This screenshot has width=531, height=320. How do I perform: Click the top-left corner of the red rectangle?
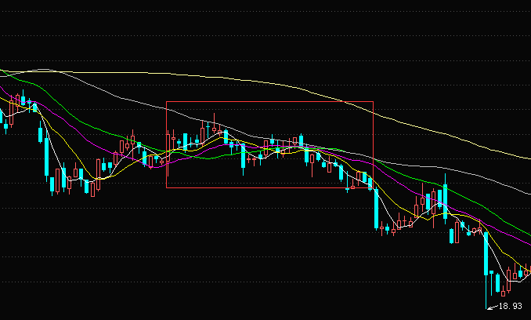(x=166, y=102)
